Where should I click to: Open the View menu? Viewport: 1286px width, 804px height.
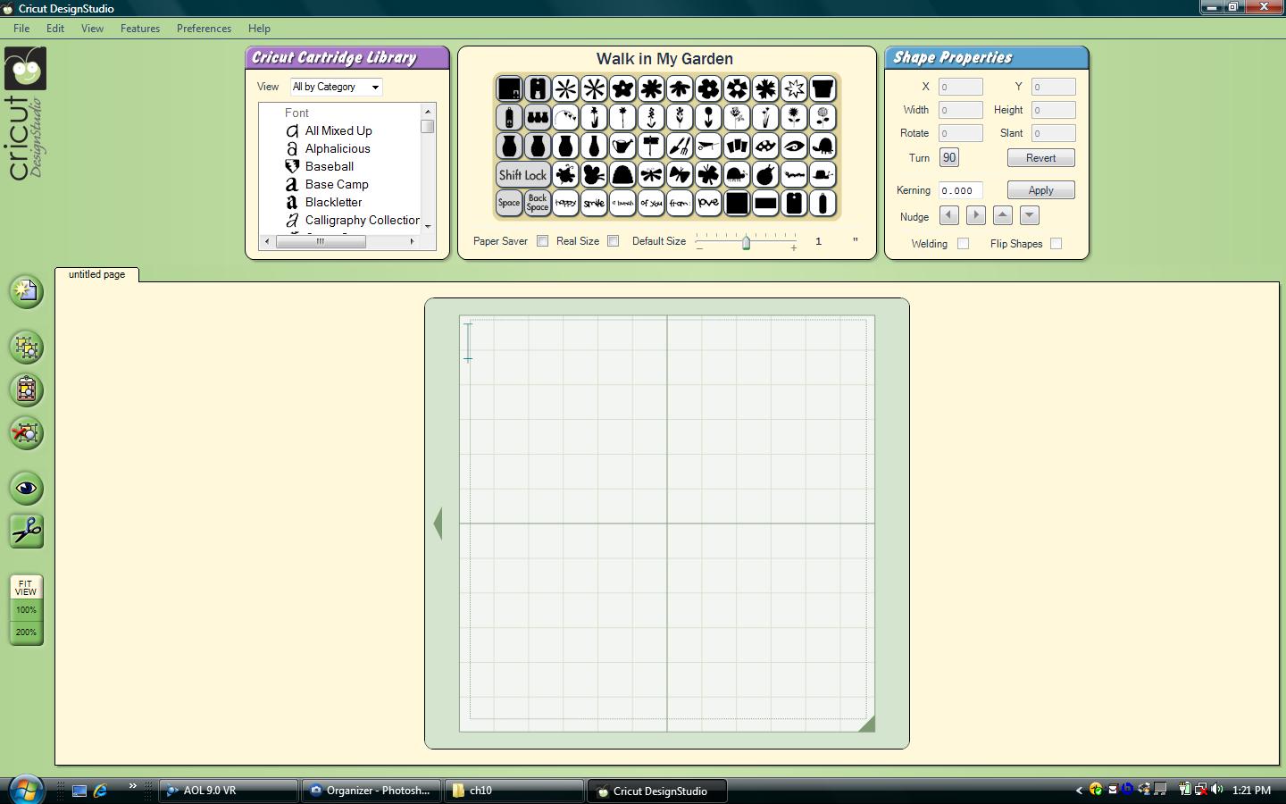92,29
